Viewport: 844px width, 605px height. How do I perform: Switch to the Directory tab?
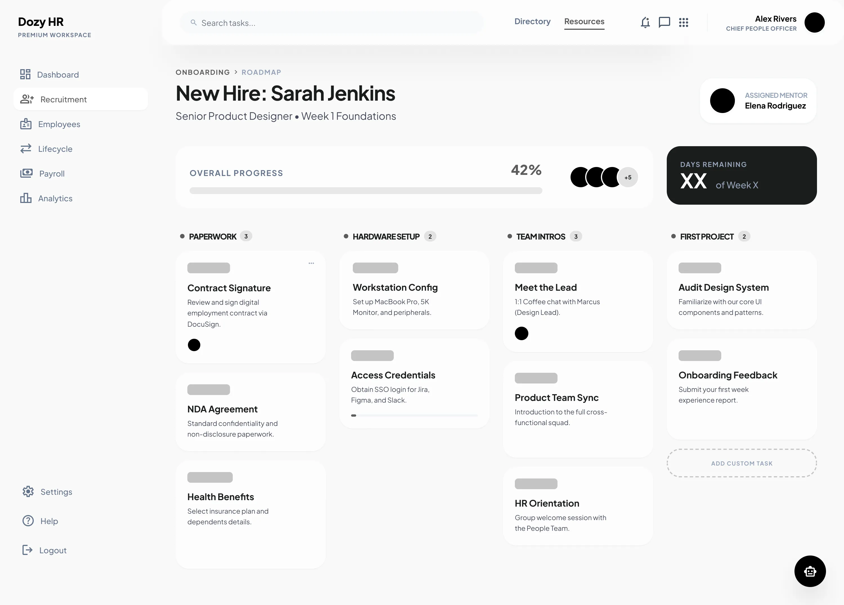tap(532, 22)
